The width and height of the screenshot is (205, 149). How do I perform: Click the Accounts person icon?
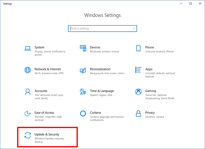click(28, 92)
